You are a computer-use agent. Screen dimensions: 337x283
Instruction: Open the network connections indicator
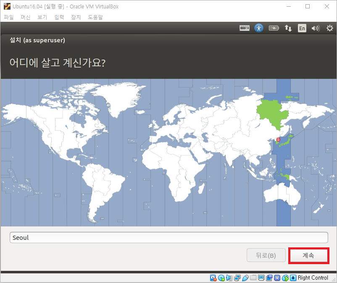pos(288,28)
